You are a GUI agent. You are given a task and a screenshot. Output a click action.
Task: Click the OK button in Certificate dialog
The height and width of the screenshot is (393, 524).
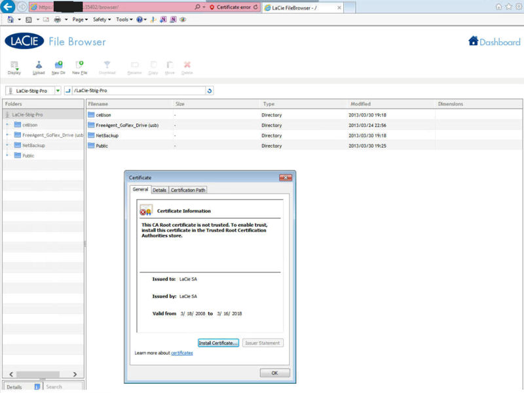[274, 373]
